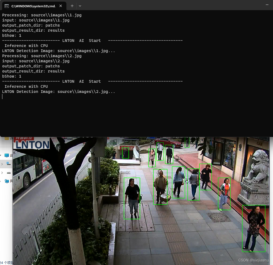The image size is (273, 265).
Task: Click the LNTON logo in the image window
Action: click(32, 143)
